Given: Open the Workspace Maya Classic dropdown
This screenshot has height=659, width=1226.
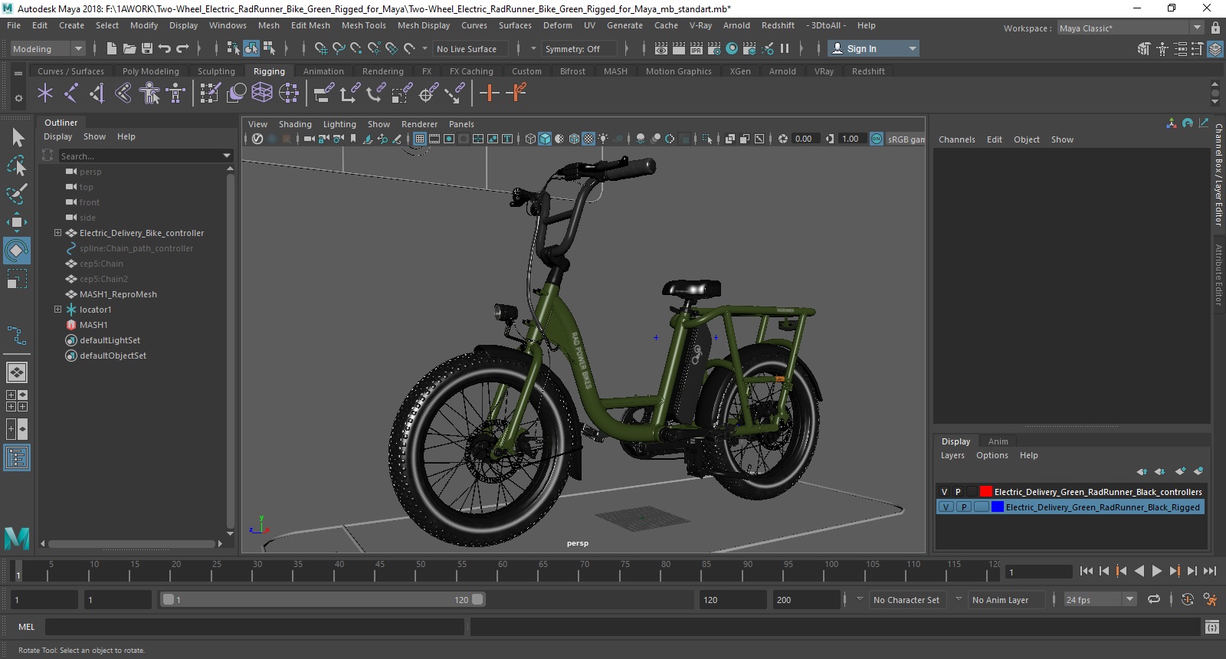Looking at the screenshot, I should coord(1130,28).
